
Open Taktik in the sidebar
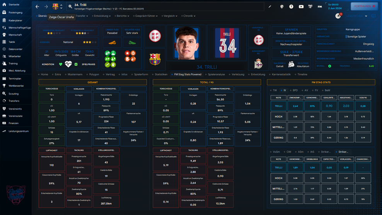click(12, 42)
